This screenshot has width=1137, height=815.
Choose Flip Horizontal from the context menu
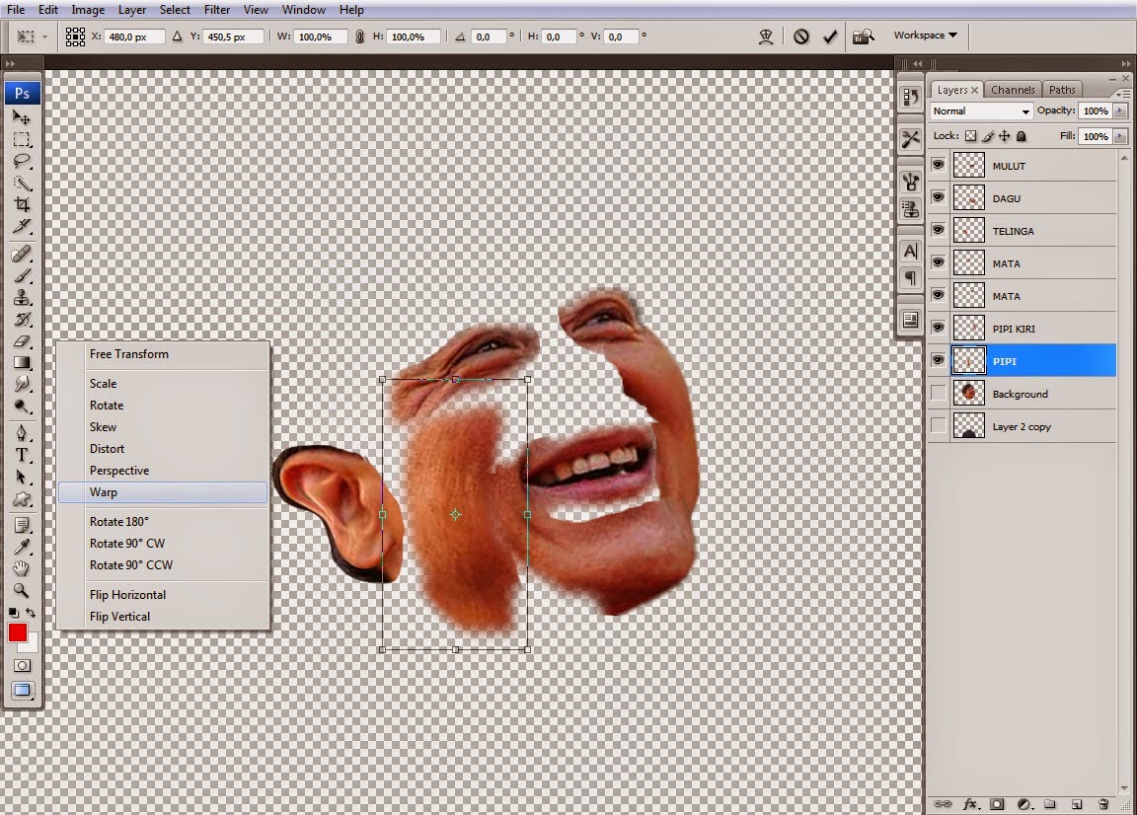pyautogui.click(x=127, y=595)
